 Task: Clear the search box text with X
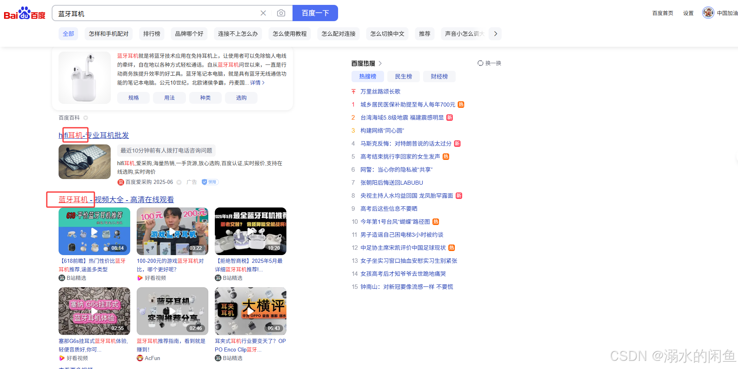[x=263, y=13]
